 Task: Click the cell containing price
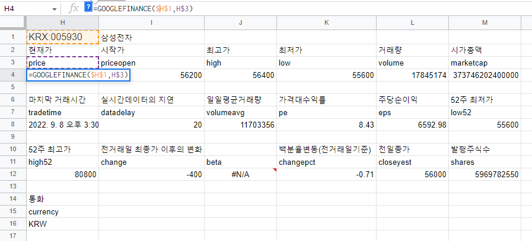[x=63, y=63]
